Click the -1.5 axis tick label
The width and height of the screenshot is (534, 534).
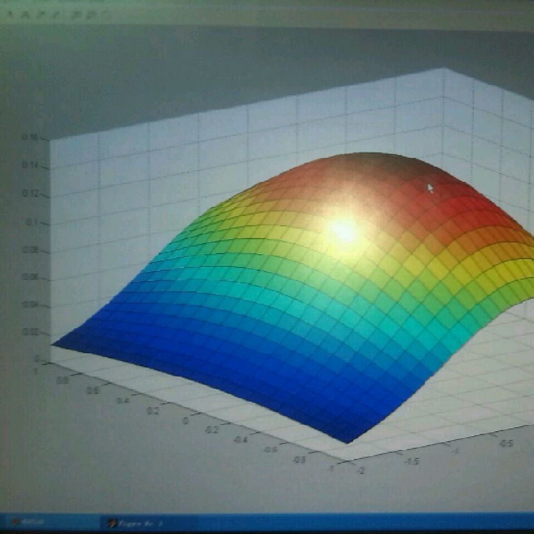412,461
